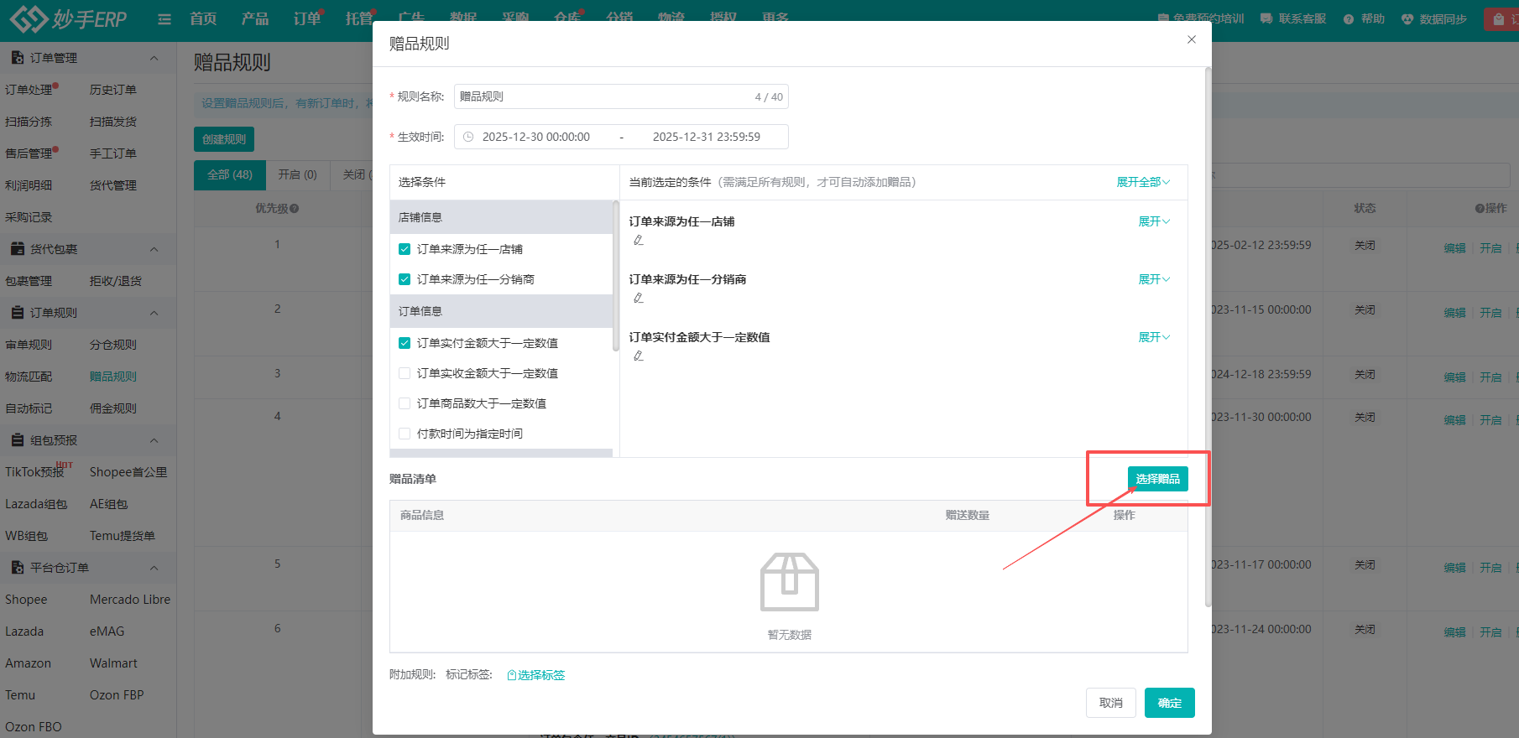This screenshot has width=1519, height=738.
Task: Click the 妙手ERP logo
Action: click(69, 18)
